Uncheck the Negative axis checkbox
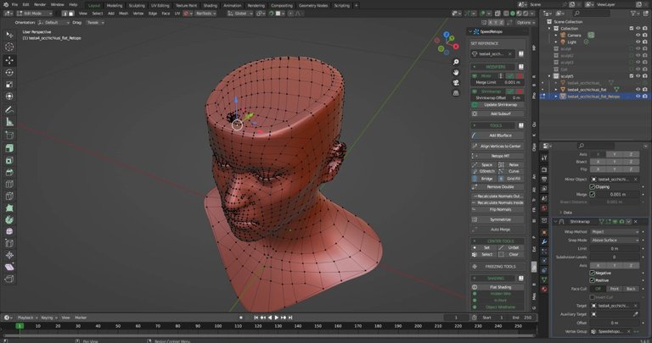 point(593,273)
